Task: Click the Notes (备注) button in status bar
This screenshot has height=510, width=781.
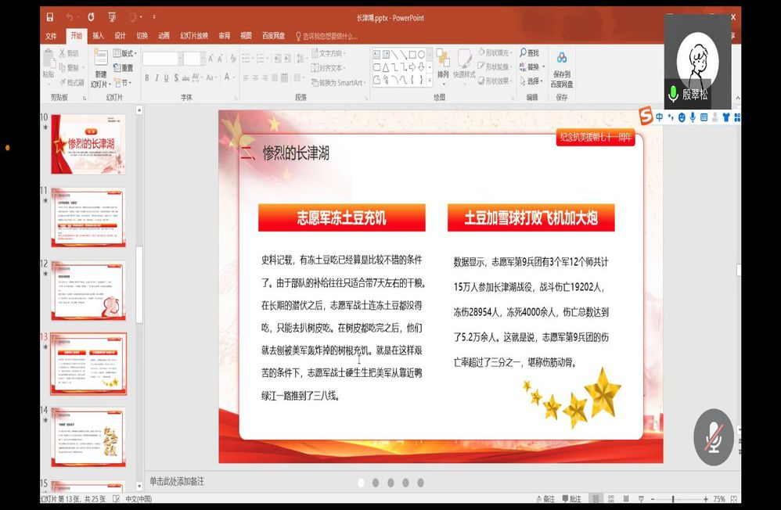Action: point(545,499)
